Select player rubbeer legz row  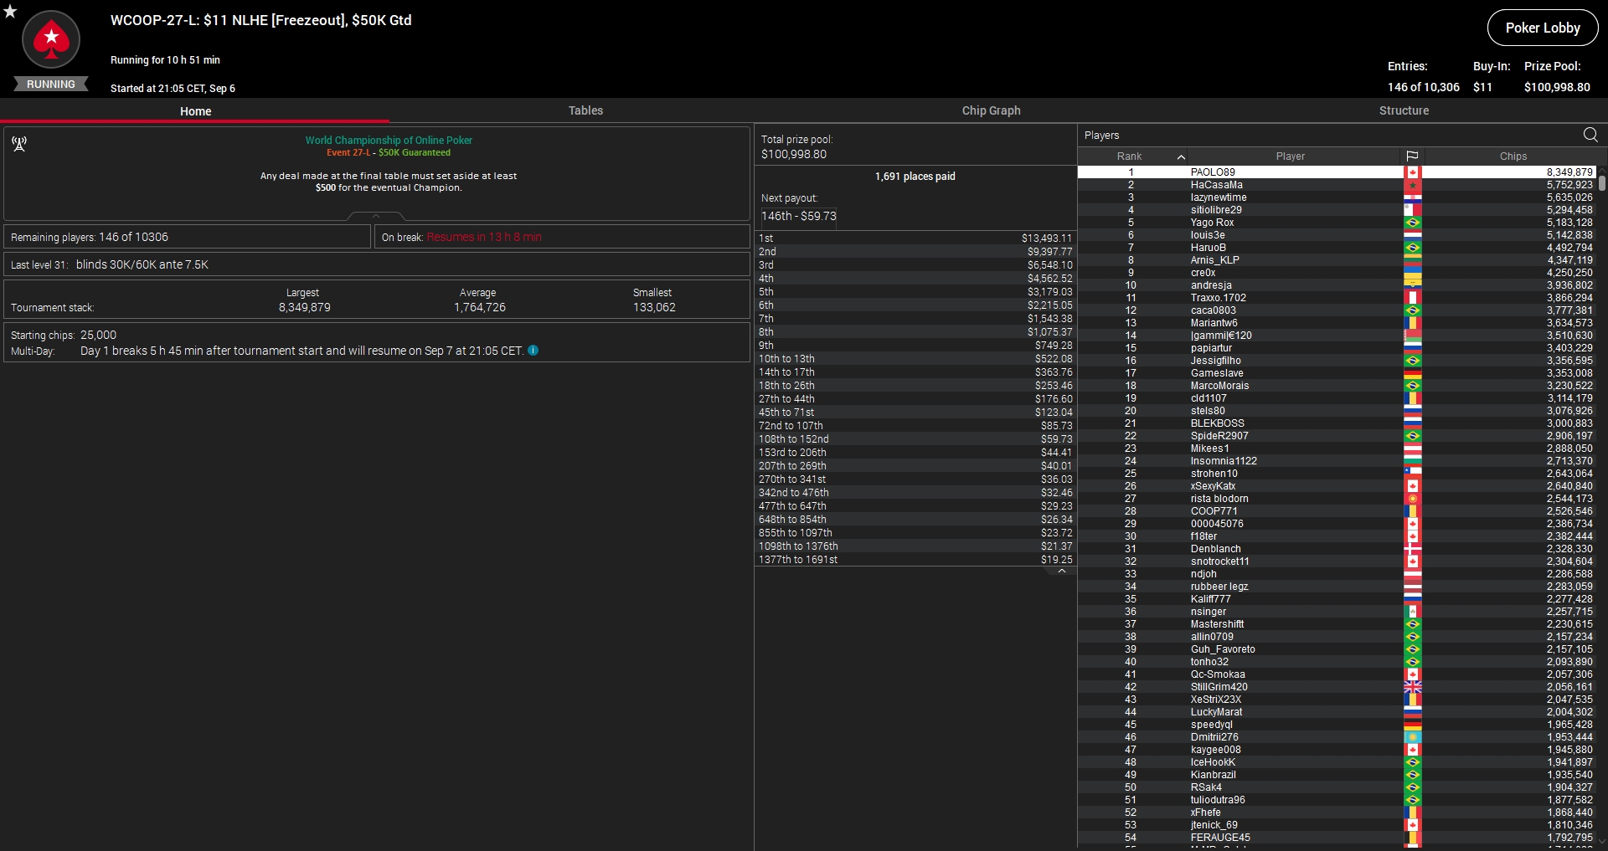[x=1337, y=587]
